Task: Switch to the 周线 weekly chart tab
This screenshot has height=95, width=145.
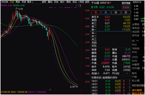Action: (x=18, y=2)
